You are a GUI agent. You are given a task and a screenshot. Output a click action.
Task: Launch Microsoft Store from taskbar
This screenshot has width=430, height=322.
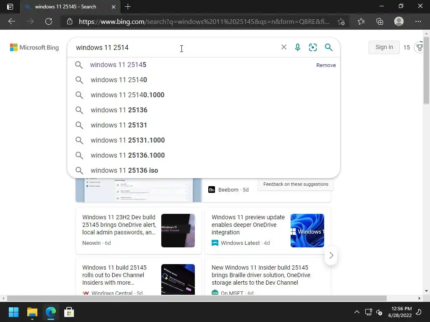coord(69,312)
